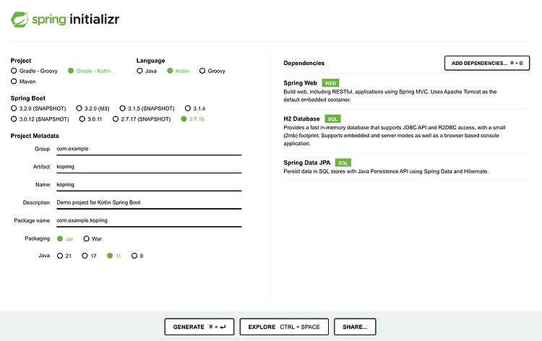Choose Java version 11

point(114,256)
